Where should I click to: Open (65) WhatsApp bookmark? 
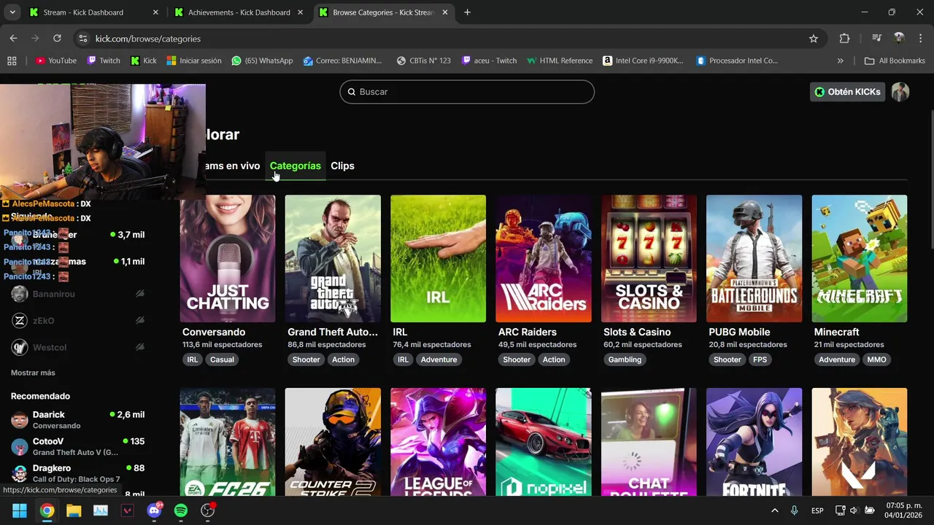tap(262, 61)
